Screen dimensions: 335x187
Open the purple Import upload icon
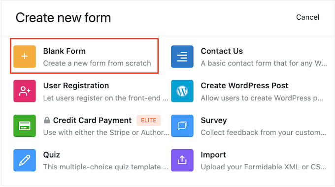click(182, 160)
